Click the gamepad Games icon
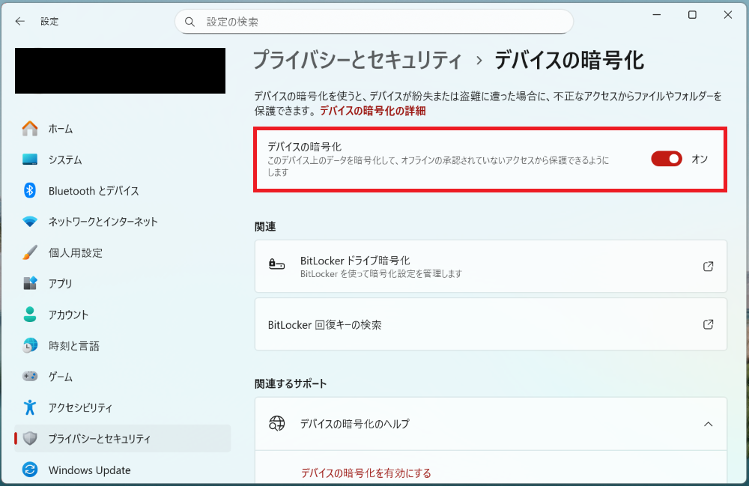The width and height of the screenshot is (749, 486). [x=30, y=377]
